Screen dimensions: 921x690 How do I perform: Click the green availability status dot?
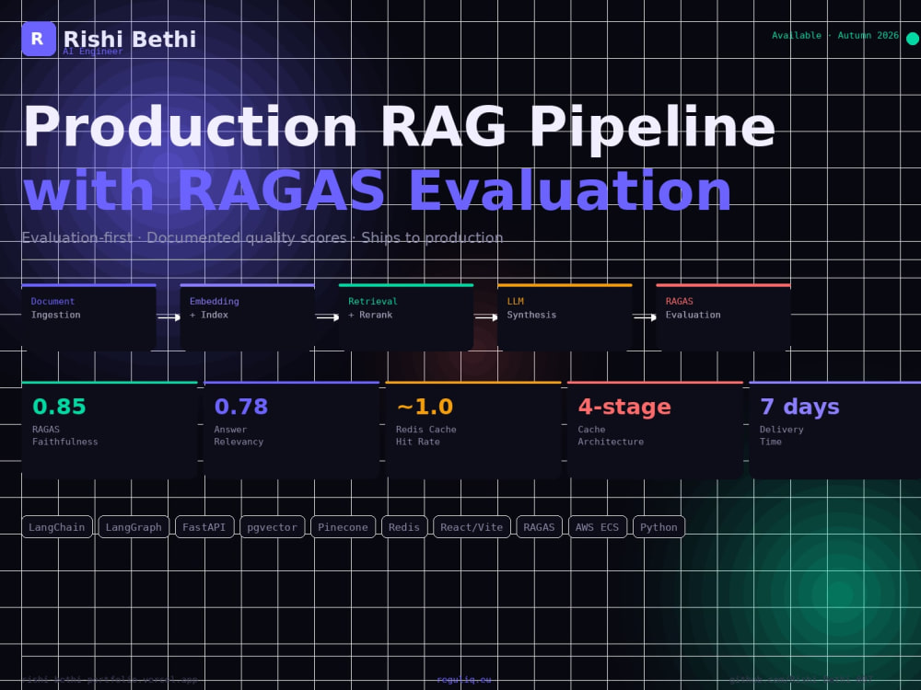click(913, 39)
